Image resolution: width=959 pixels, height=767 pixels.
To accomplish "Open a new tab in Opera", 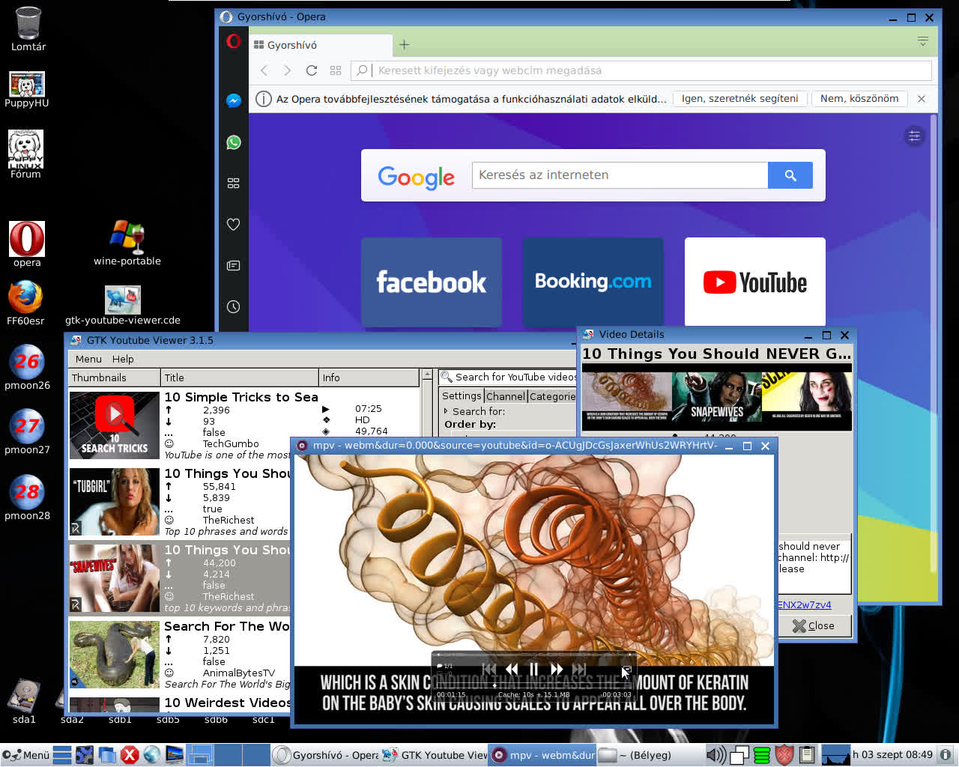I will pos(404,45).
